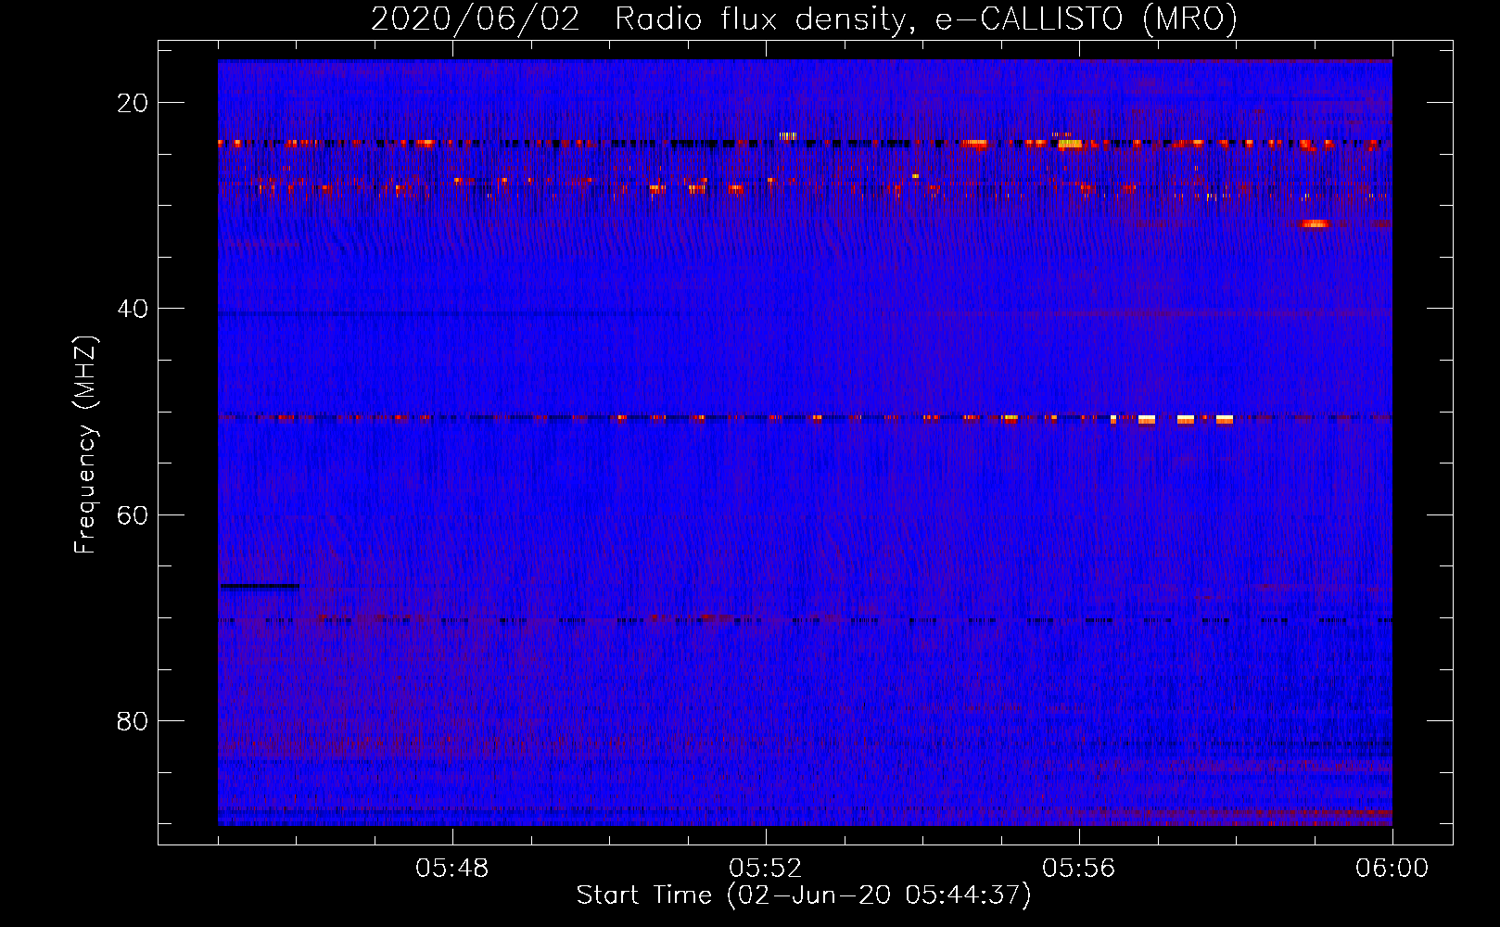Click the bright yellow burst near 24 MHz at 05:56

1070,144
